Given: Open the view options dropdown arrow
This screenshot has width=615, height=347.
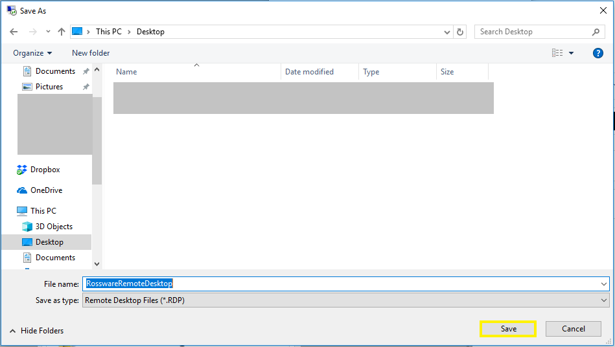Looking at the screenshot, I should coord(572,53).
